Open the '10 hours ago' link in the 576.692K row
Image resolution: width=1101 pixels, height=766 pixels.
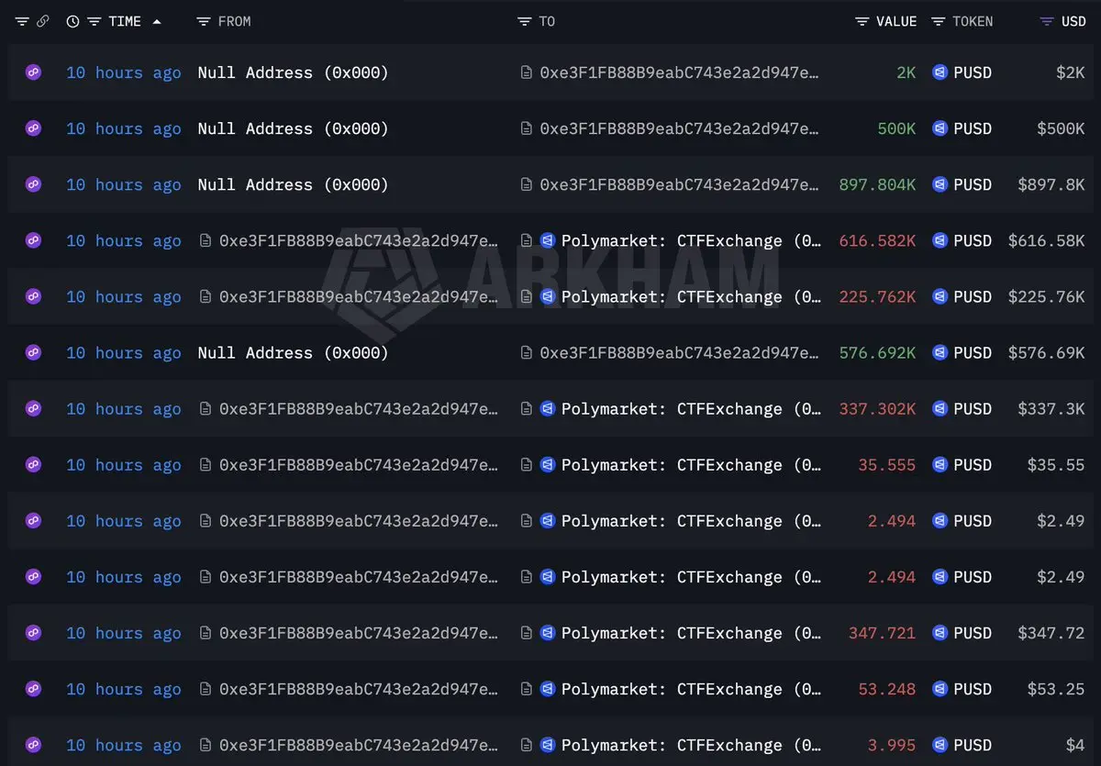click(x=124, y=352)
